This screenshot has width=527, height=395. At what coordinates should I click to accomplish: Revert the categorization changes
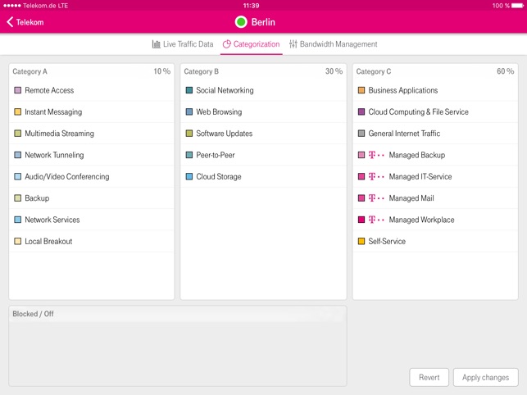click(429, 377)
